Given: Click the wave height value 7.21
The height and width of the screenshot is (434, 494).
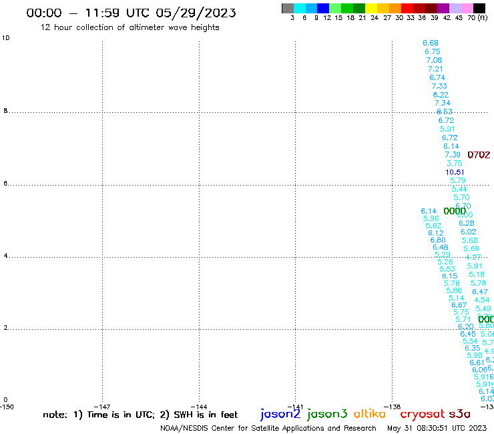Looking at the screenshot, I should point(435,69).
